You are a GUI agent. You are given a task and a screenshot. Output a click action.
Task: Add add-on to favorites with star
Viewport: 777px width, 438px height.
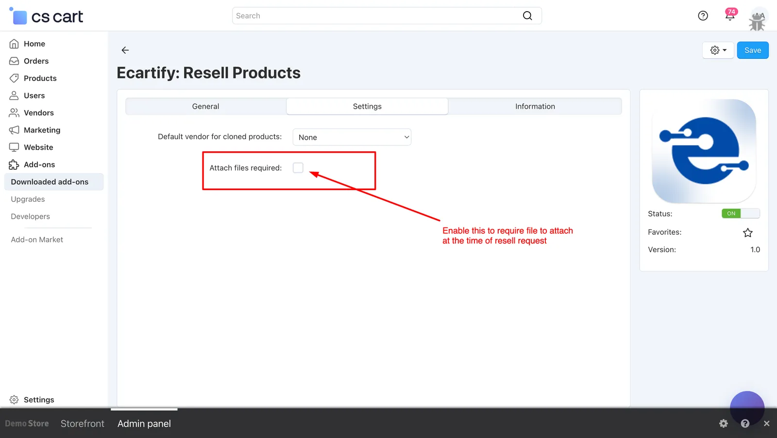748,233
